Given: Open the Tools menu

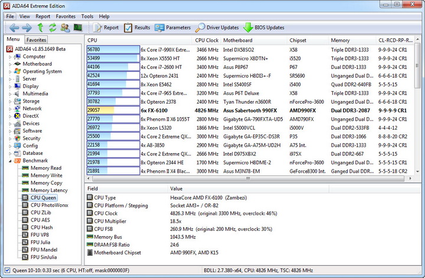Looking at the screenshot, I should (x=87, y=16).
